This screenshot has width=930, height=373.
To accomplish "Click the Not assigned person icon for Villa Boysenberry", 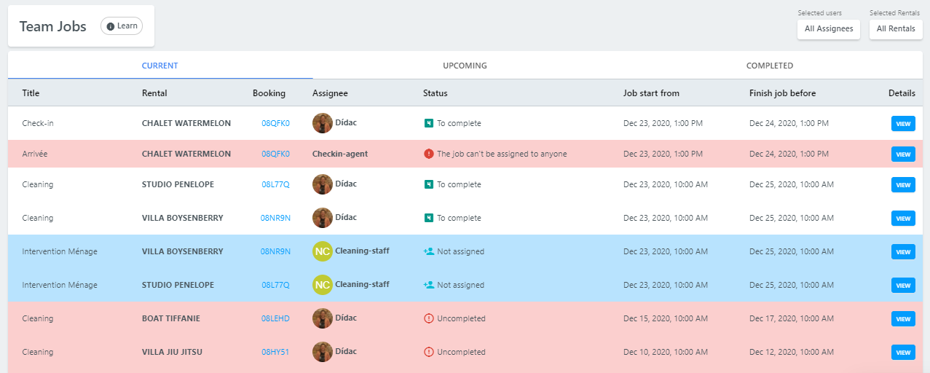I will (x=429, y=251).
